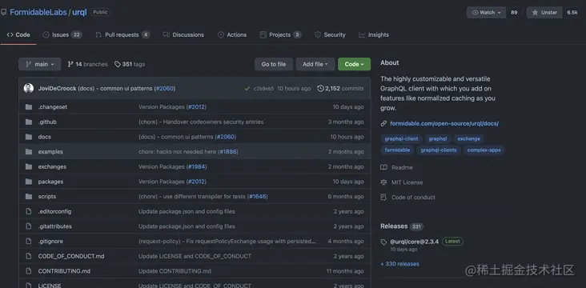This screenshot has height=288, width=586.
Task: Expand the Watch dropdown
Action: 486,12
